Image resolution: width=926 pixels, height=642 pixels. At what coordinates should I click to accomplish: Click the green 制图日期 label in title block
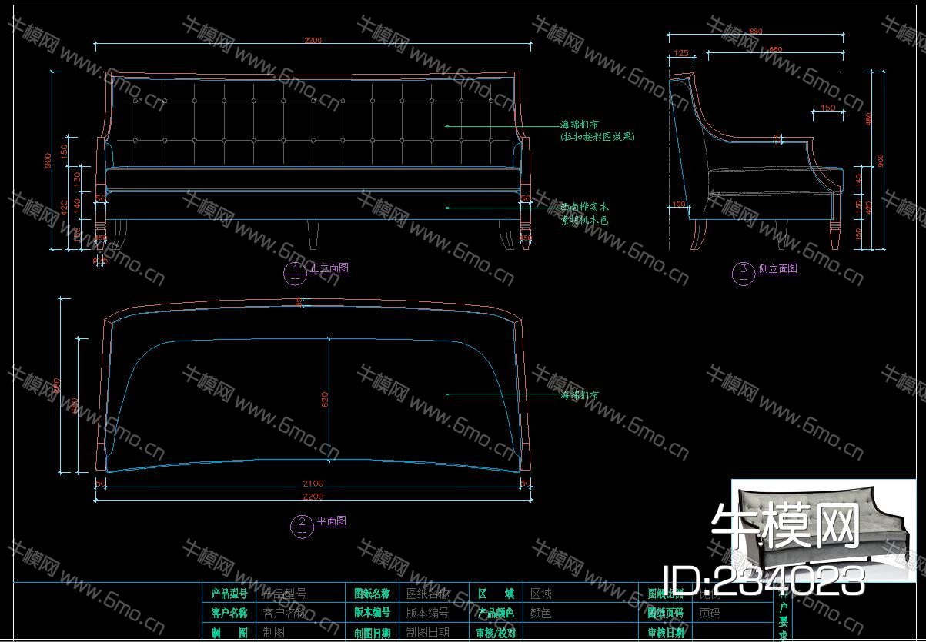tap(373, 633)
